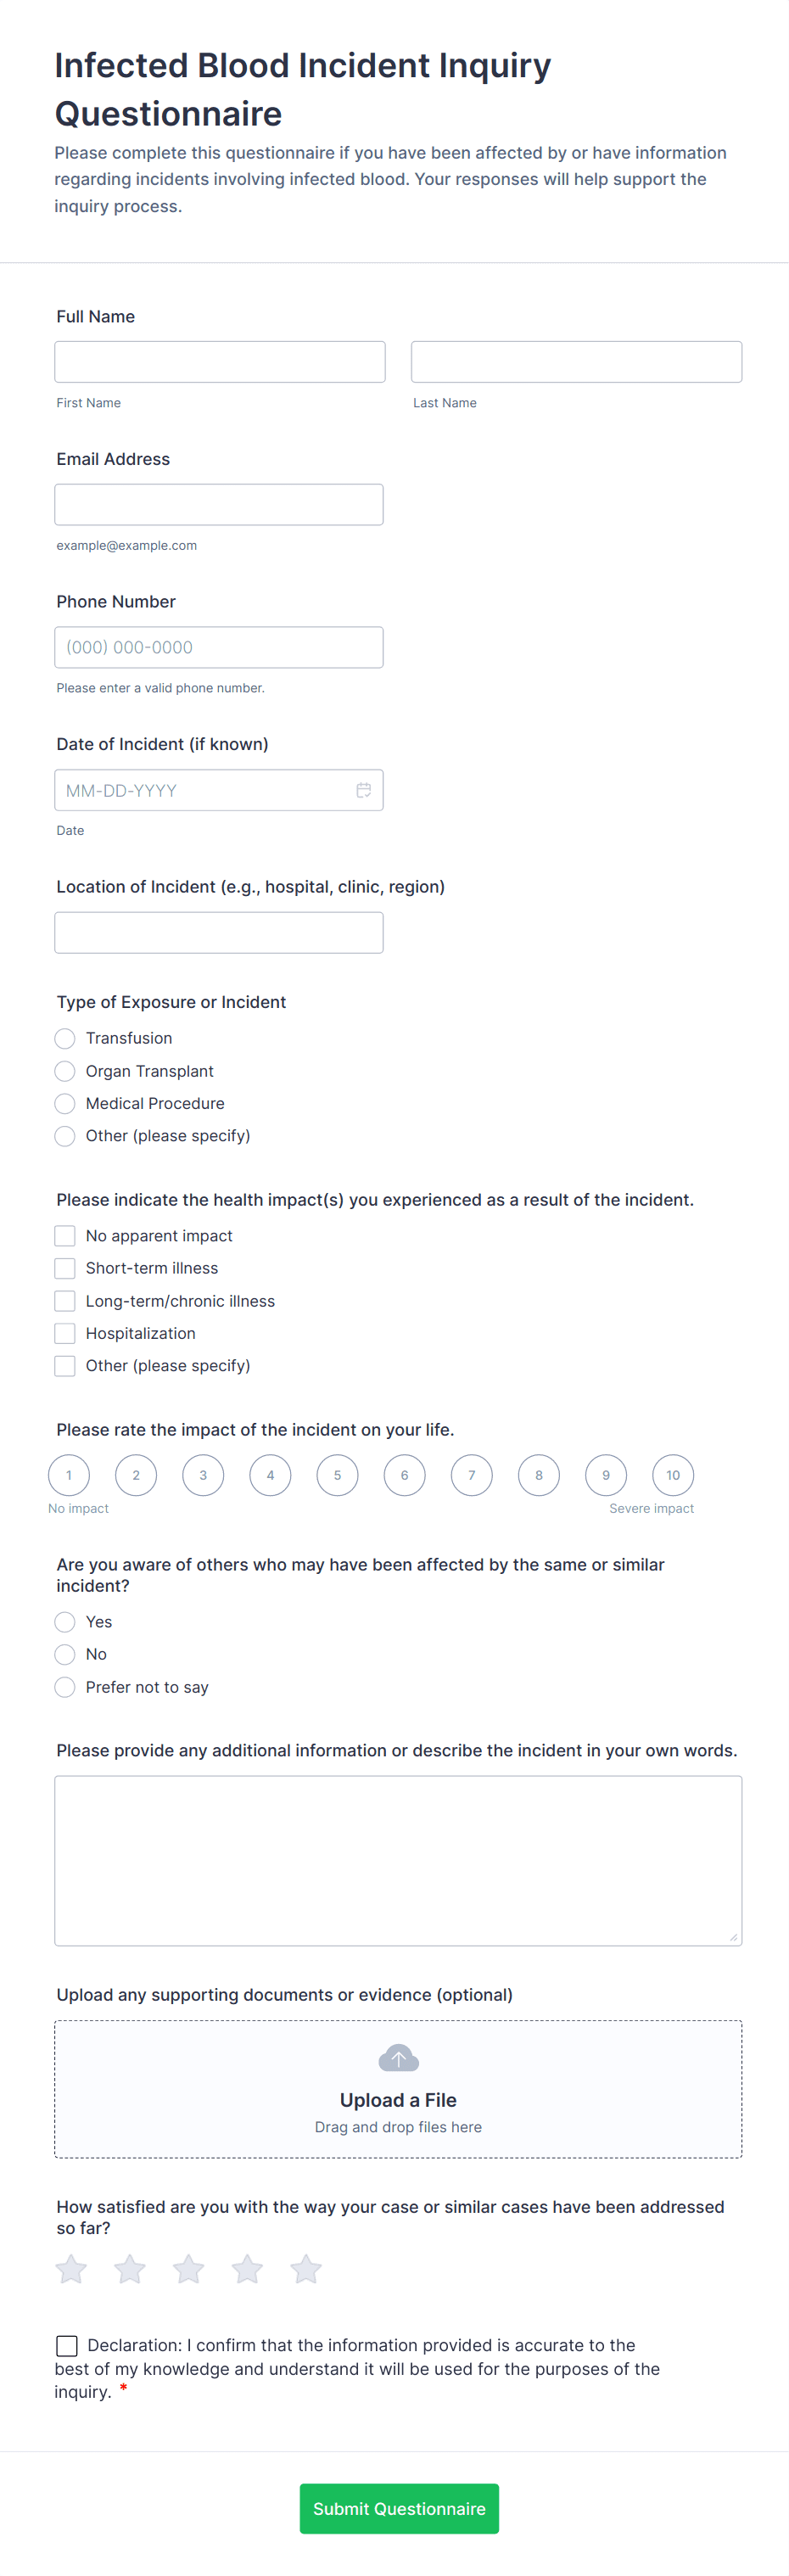This screenshot has width=789, height=2576.
Task: Rate satisfaction with the first star
Action: [x=71, y=2269]
